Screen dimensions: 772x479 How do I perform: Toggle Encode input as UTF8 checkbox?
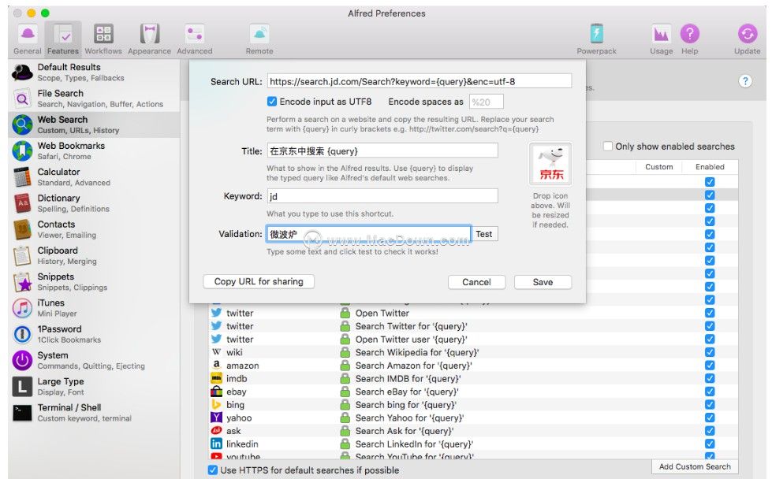[x=272, y=102]
